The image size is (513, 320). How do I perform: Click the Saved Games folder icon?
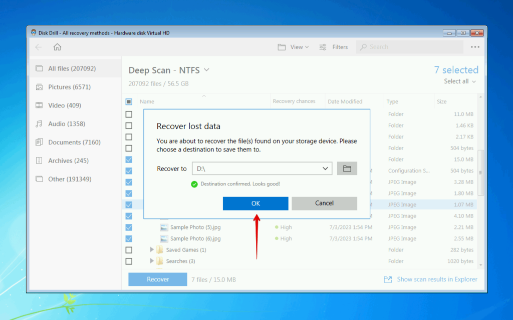click(160, 250)
